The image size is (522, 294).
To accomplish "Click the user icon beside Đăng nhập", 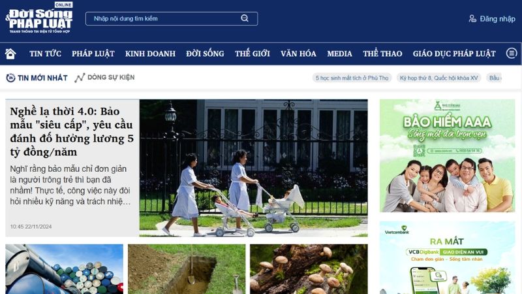I will tap(472, 19).
